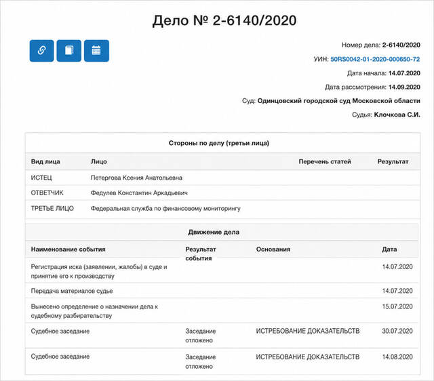
Task: Click the Результат события column header
Action: pyautogui.click(x=201, y=254)
